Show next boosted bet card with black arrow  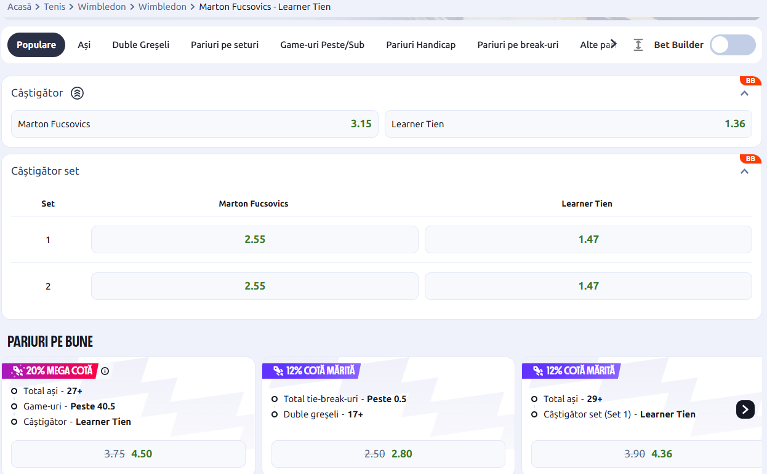pos(745,409)
